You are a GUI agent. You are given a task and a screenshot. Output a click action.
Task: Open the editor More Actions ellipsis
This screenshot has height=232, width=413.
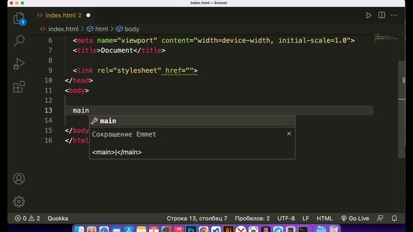tap(394, 15)
